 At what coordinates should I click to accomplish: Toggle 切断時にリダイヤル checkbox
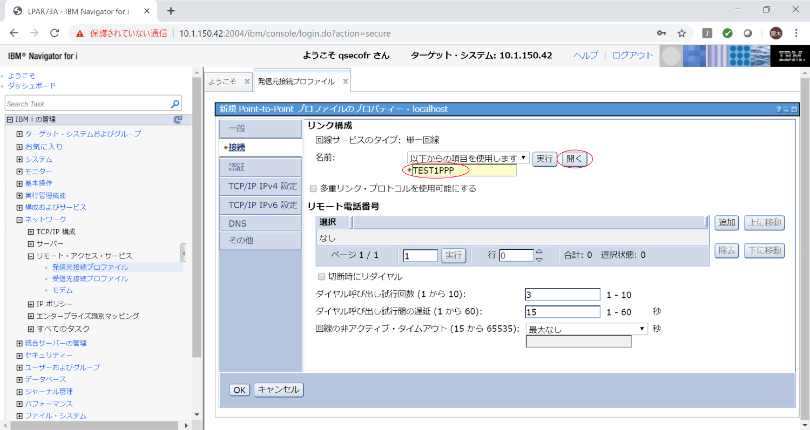click(x=321, y=277)
